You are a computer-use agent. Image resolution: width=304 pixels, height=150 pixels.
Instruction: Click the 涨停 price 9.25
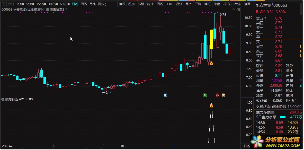coord(279,66)
